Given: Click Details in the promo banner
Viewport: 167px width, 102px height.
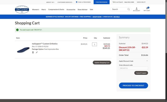Looking at the screenshot, I should (x=117, y=17).
